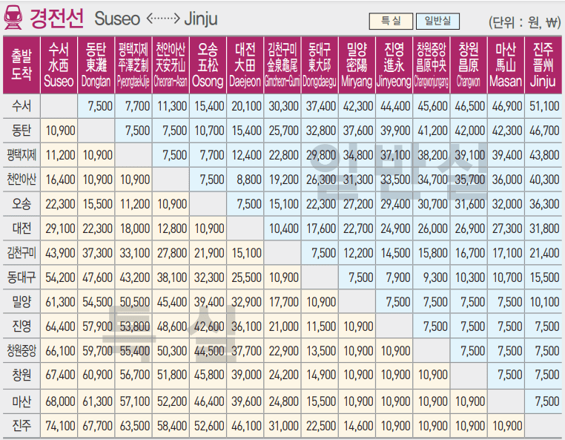Click the currency unit note (단위 : 원, ₩)
565x440 pixels.
click(524, 22)
